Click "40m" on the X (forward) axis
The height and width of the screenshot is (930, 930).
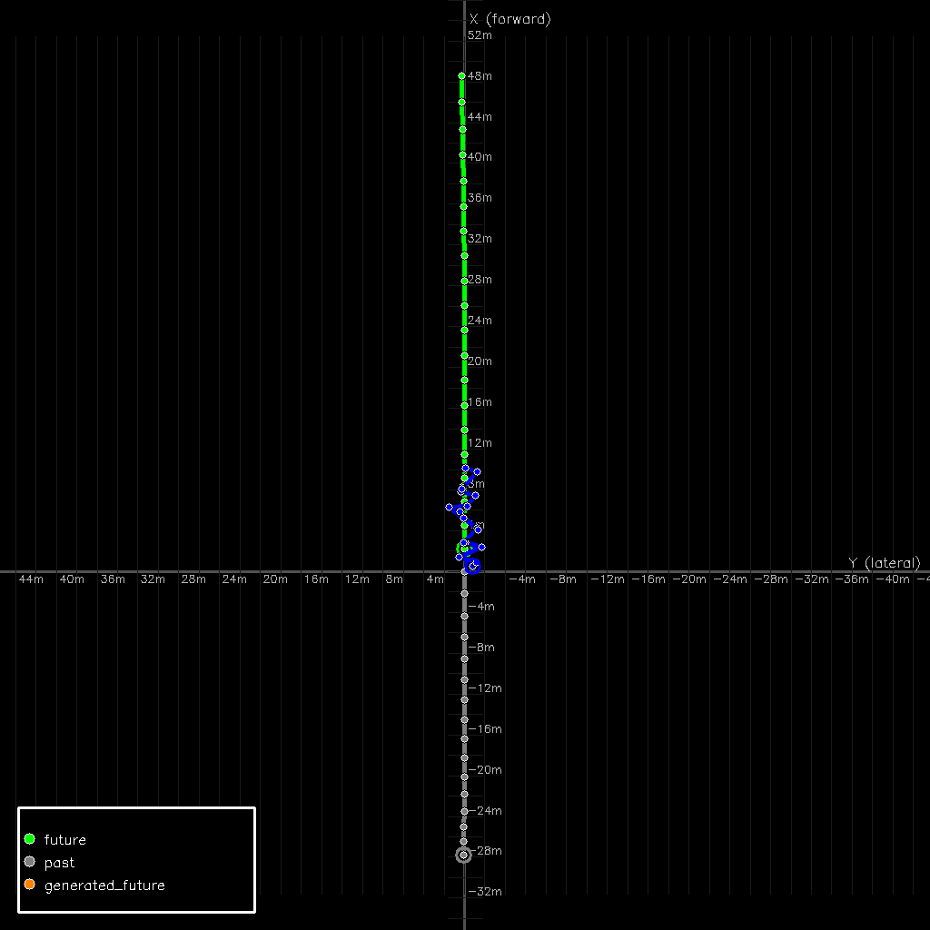point(480,157)
